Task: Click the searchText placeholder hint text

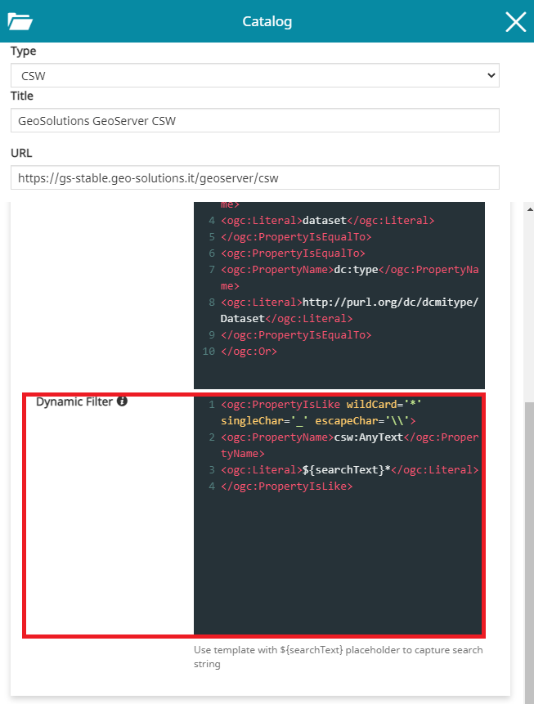Action: pyautogui.click(x=338, y=657)
